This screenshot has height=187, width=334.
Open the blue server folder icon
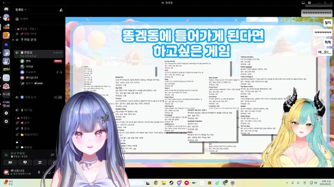tap(6, 44)
